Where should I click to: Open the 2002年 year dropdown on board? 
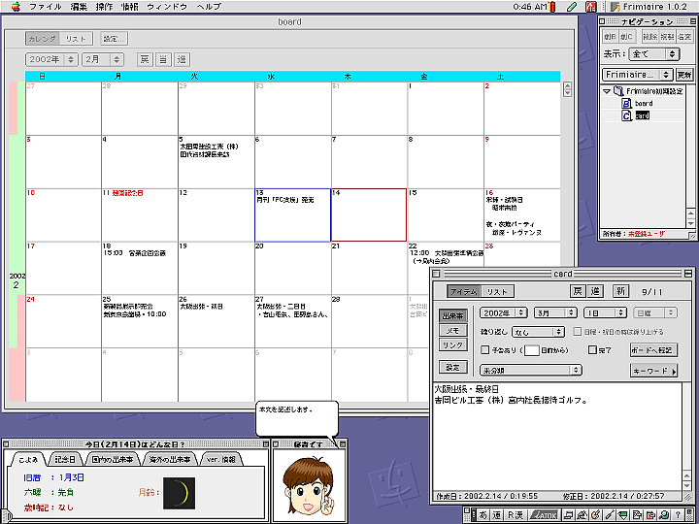click(51, 59)
